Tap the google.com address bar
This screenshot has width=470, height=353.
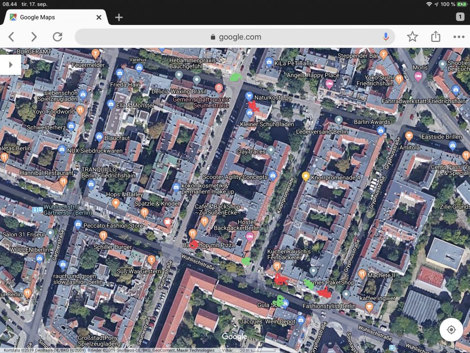235,37
